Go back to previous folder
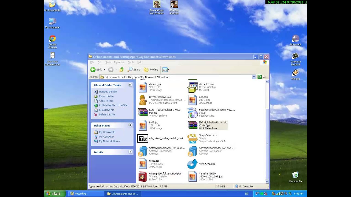Image resolution: width=351 pixels, height=197 pixels. [x=96, y=69]
